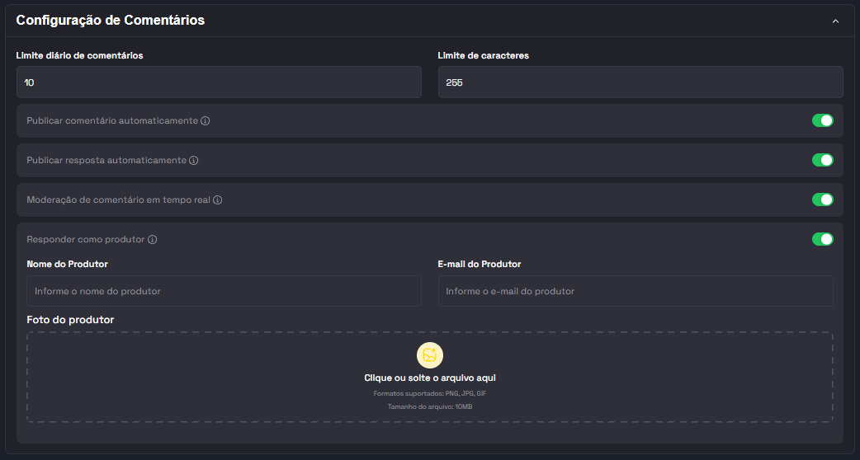Click the Configuração de Comentários header title
Viewport: 860px width, 460px height.
[x=111, y=21]
